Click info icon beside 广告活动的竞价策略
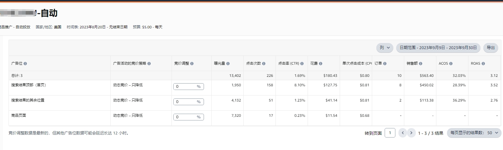Screen dimensions: 503x150 [149, 64]
